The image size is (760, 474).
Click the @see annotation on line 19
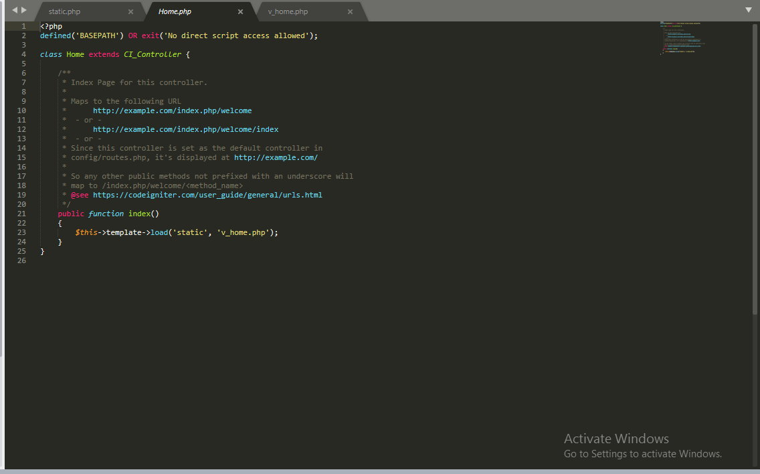click(81, 195)
